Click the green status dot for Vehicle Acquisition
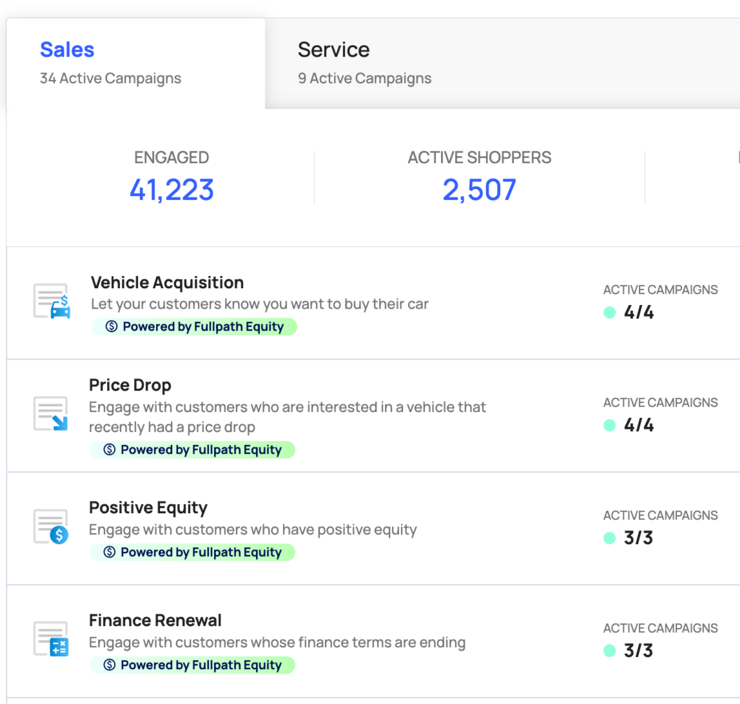 [609, 313]
